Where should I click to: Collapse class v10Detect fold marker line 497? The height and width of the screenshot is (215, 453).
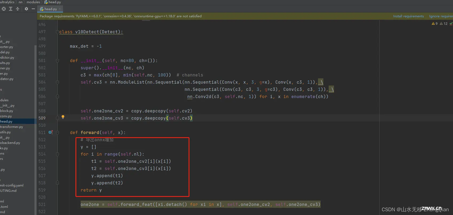[57, 32]
